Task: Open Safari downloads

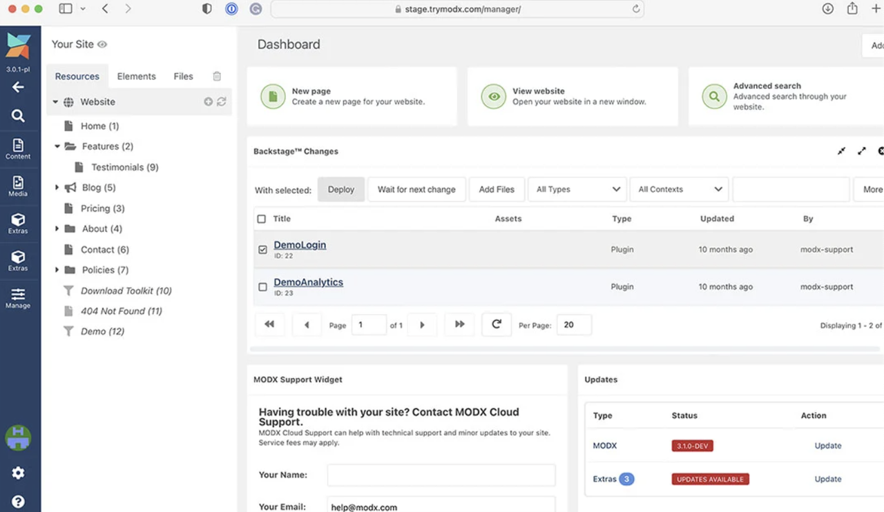Action: tap(827, 9)
